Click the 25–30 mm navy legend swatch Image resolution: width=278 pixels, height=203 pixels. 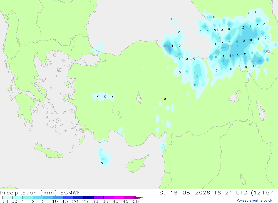click(88, 197)
